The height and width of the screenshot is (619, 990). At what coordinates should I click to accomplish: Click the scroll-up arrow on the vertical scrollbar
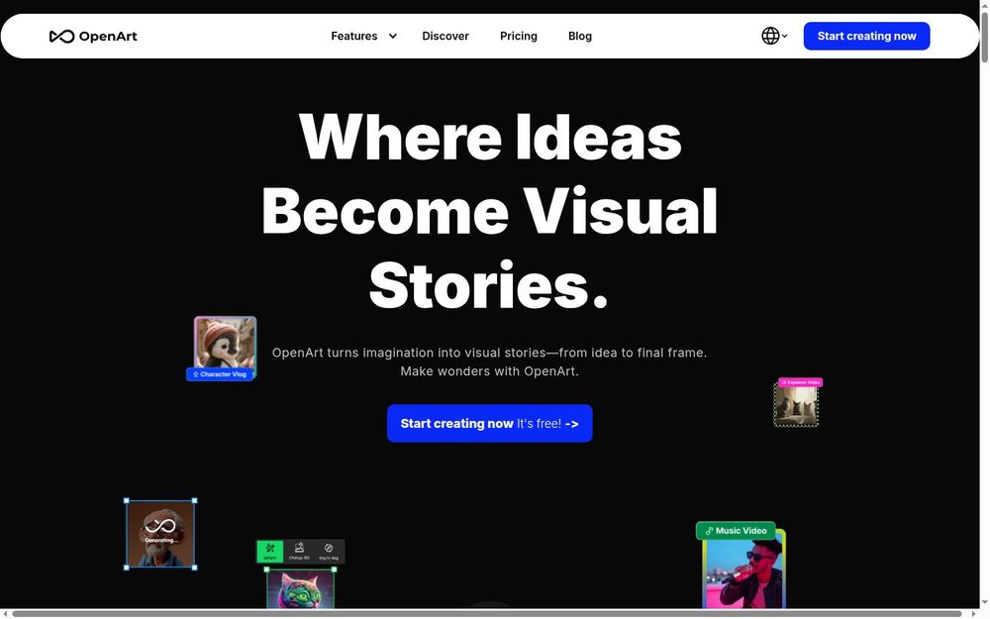pos(984,4)
